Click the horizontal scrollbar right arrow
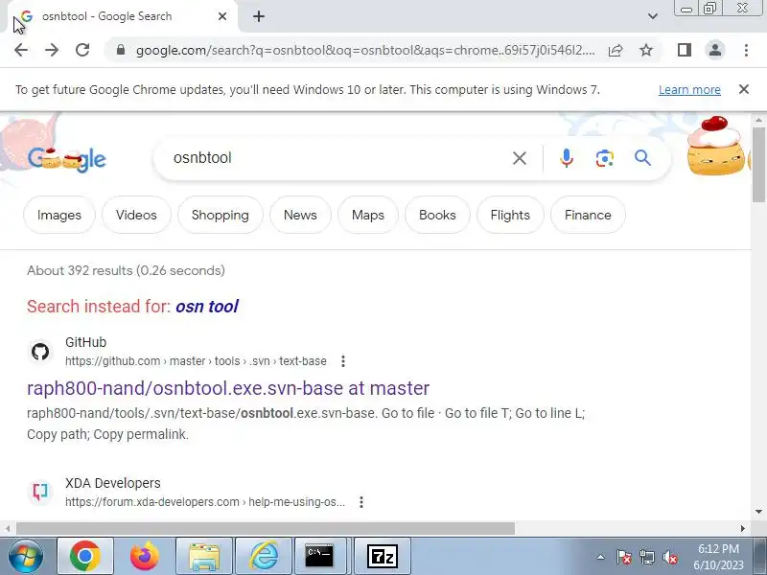Screen dimensions: 767x575 (743, 529)
